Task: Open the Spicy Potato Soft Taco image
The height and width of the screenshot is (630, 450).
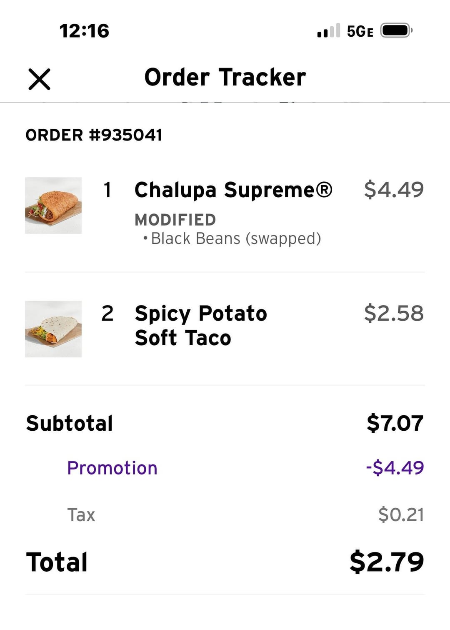Action: [53, 329]
